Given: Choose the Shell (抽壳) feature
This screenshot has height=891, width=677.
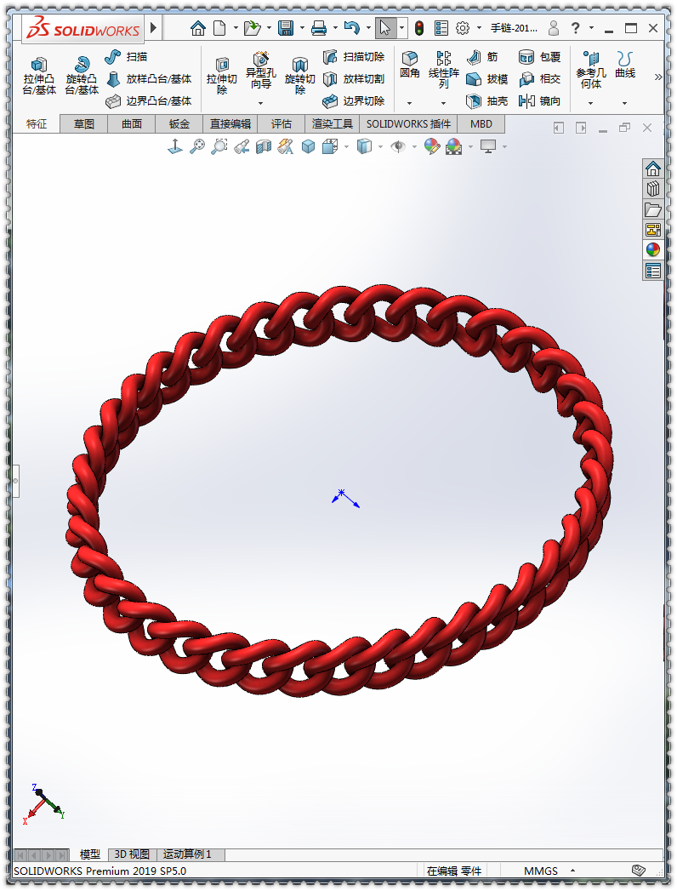Looking at the screenshot, I should (x=486, y=101).
